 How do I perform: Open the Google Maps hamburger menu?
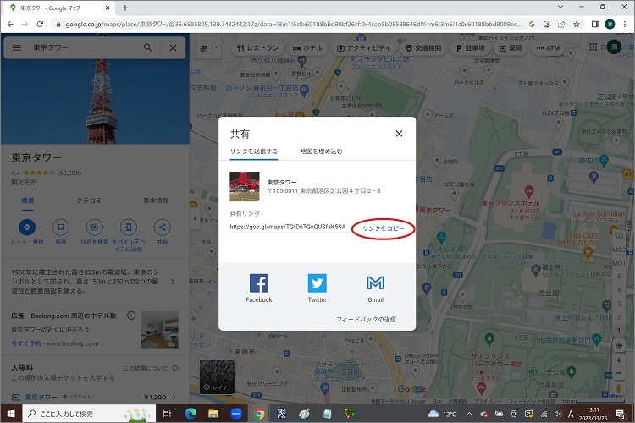coord(17,47)
